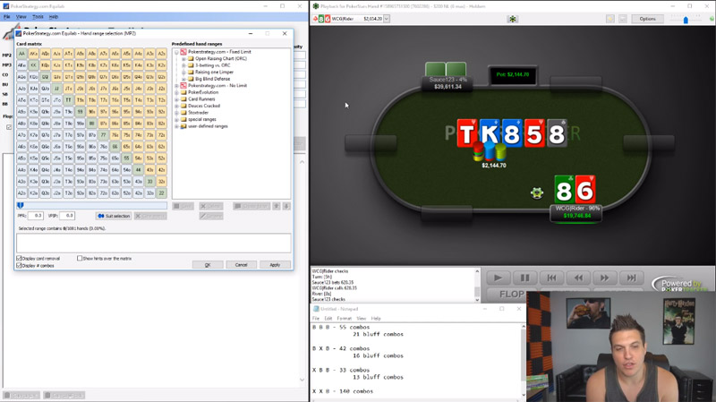
Task: Click the VPIP value field
Action: click(x=66, y=216)
